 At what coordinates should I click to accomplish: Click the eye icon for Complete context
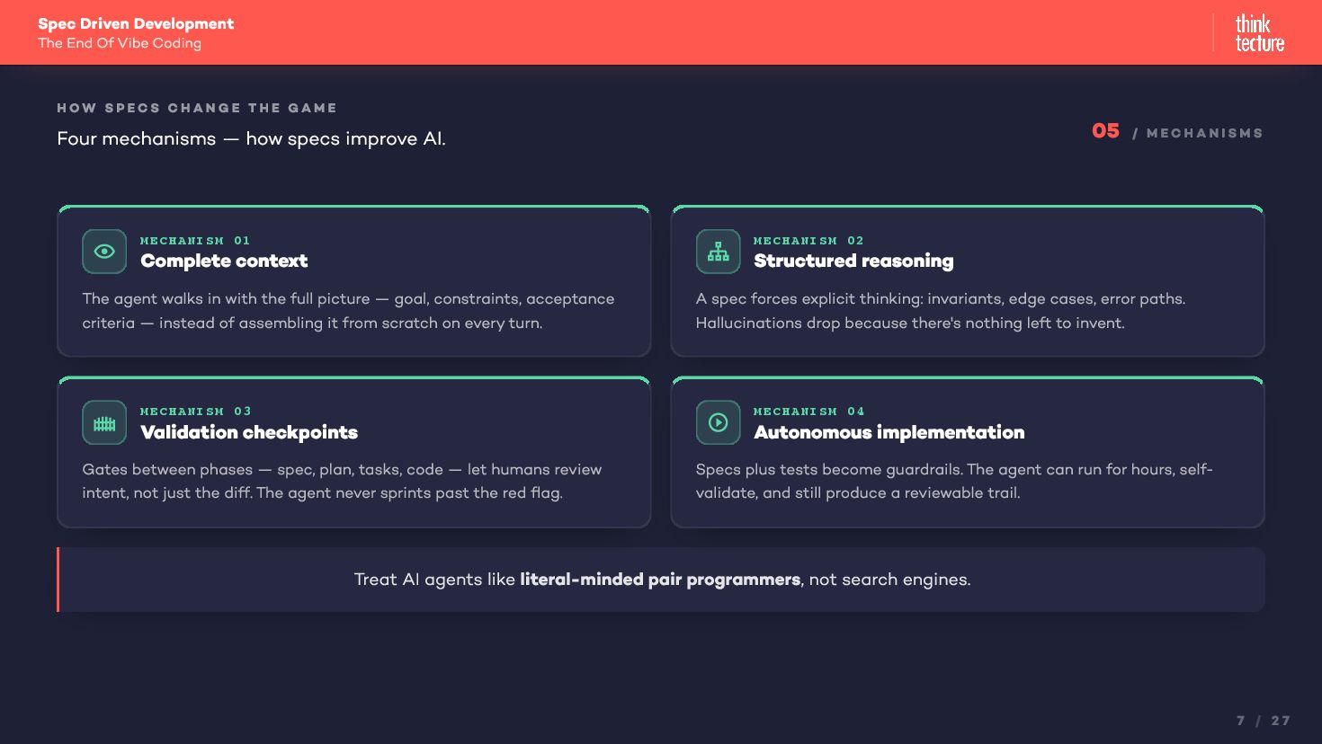click(x=104, y=252)
